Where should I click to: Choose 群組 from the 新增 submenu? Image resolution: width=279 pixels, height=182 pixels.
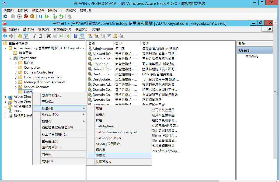pos(119,120)
